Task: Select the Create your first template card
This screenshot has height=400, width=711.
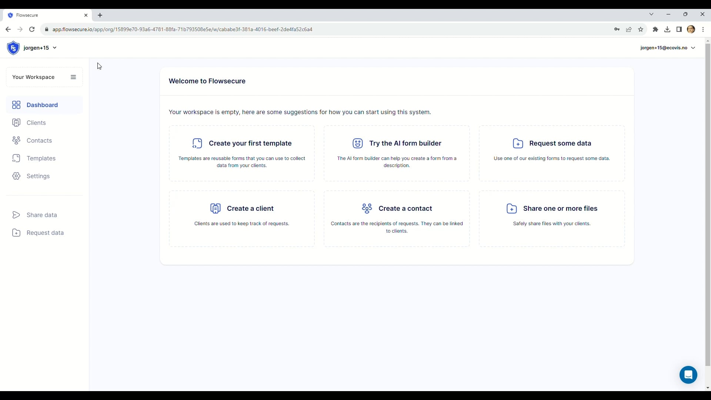Action: click(242, 153)
